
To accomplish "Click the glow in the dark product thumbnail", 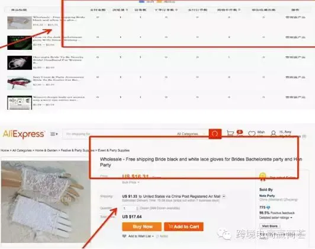I will 20,43.
